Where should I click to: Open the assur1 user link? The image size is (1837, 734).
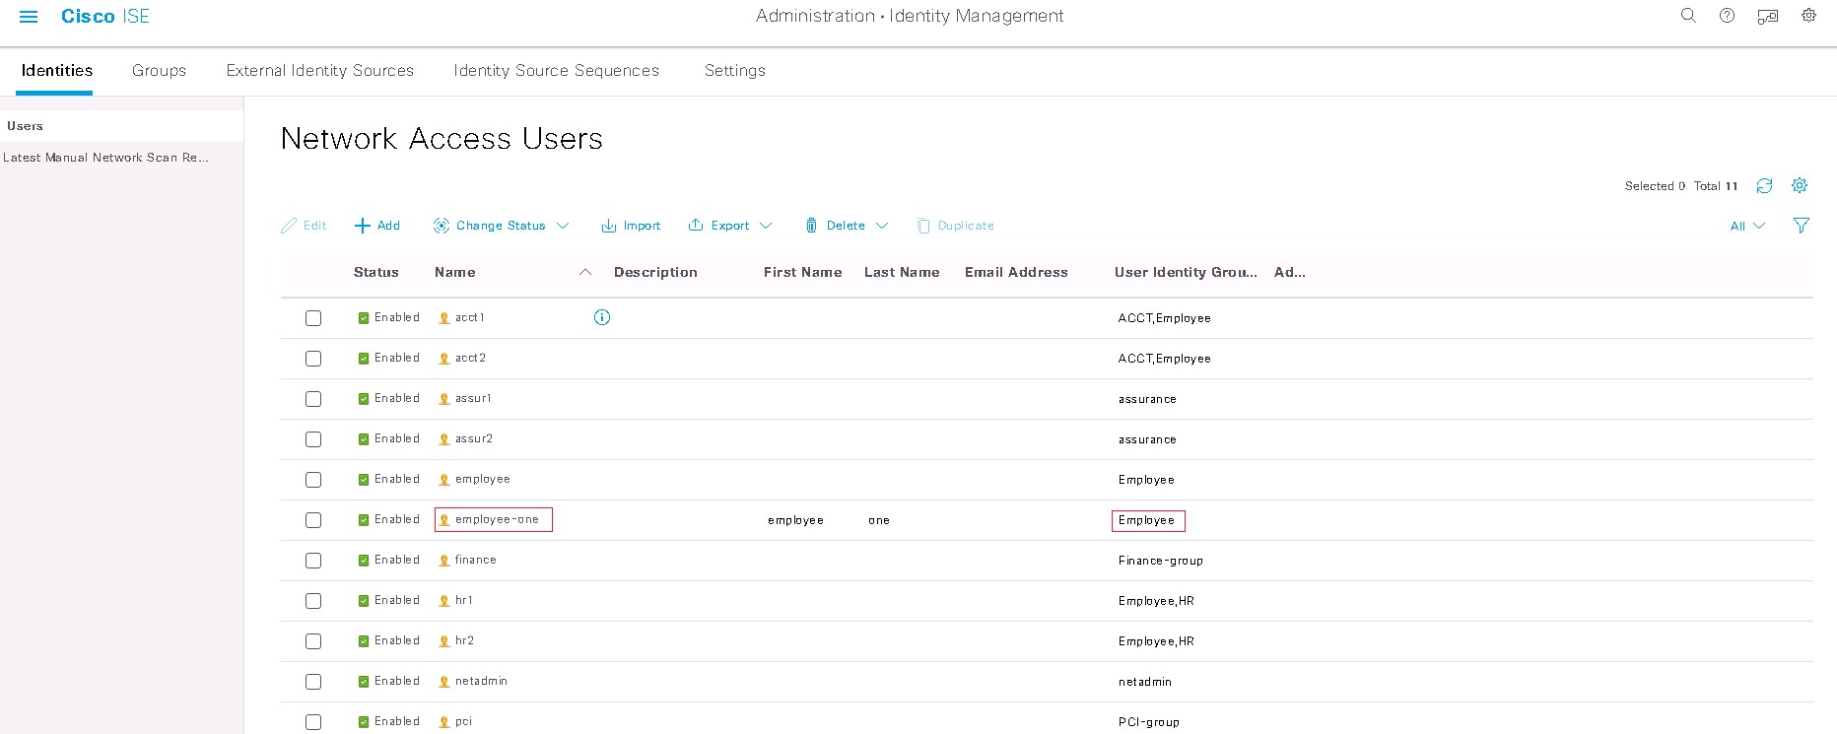coord(473,398)
